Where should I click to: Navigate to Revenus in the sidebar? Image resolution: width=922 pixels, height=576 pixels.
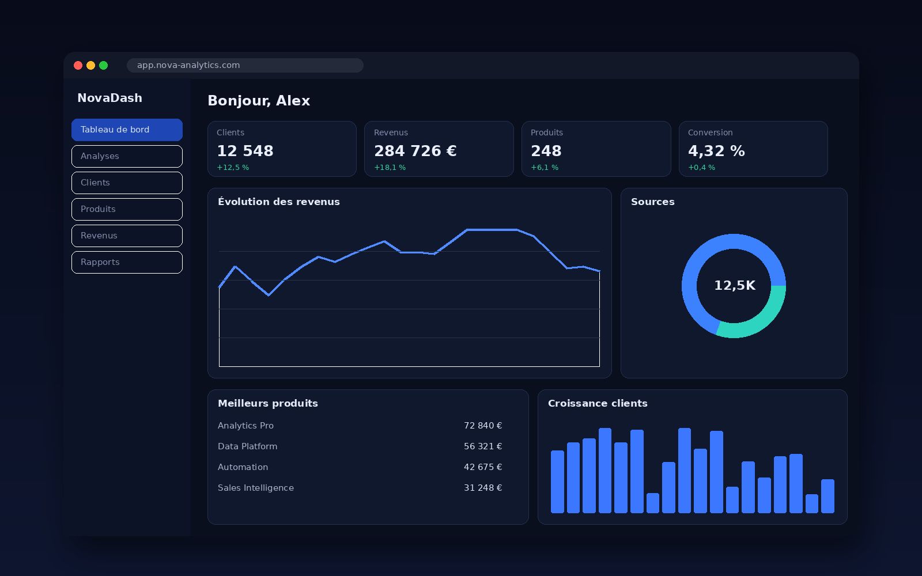127,236
